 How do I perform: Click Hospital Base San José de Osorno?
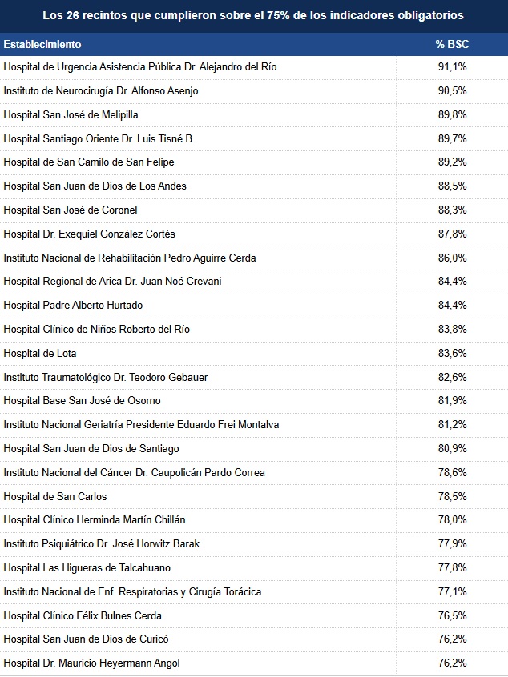click(x=83, y=401)
